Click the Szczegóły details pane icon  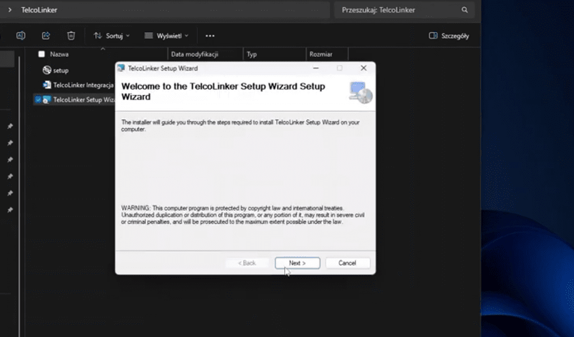click(433, 36)
